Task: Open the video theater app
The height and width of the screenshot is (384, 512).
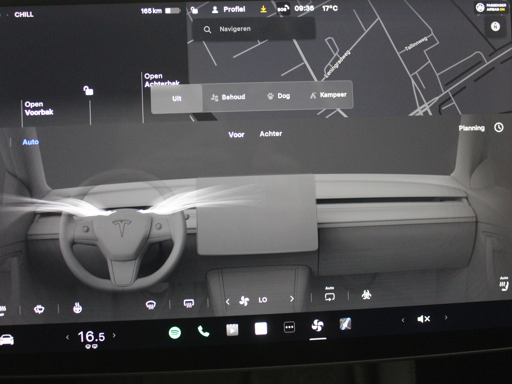Action: [232, 330]
